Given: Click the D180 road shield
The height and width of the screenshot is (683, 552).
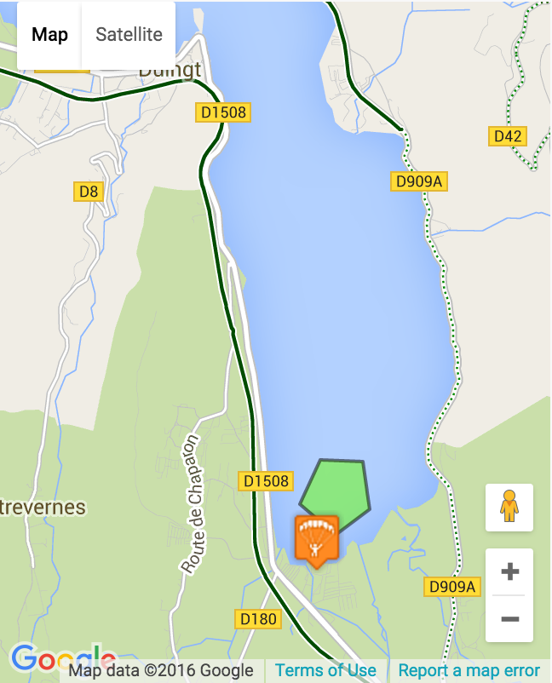Looking at the screenshot, I should click(258, 619).
